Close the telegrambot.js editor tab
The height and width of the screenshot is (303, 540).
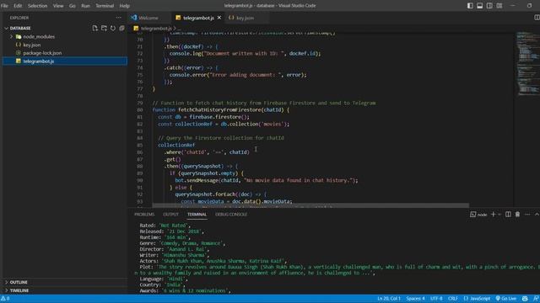(x=219, y=18)
